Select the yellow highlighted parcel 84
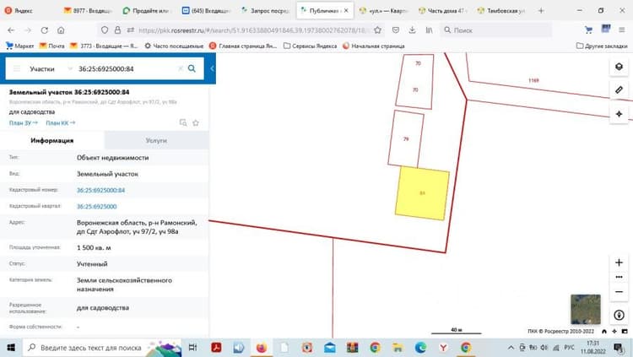 click(422, 193)
